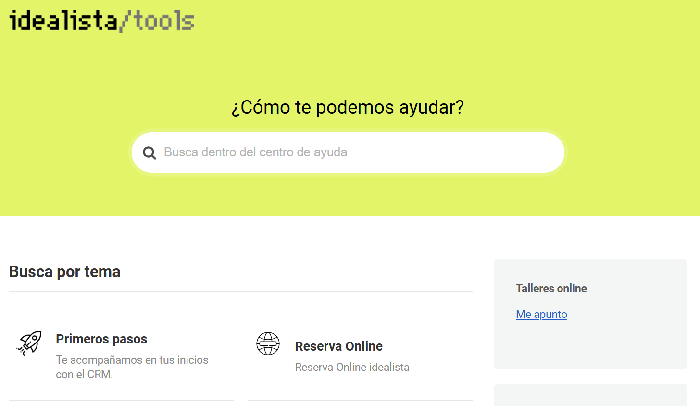Click the Primeros pasos rocket icon
Image resolution: width=700 pixels, height=406 pixels.
[x=29, y=343]
